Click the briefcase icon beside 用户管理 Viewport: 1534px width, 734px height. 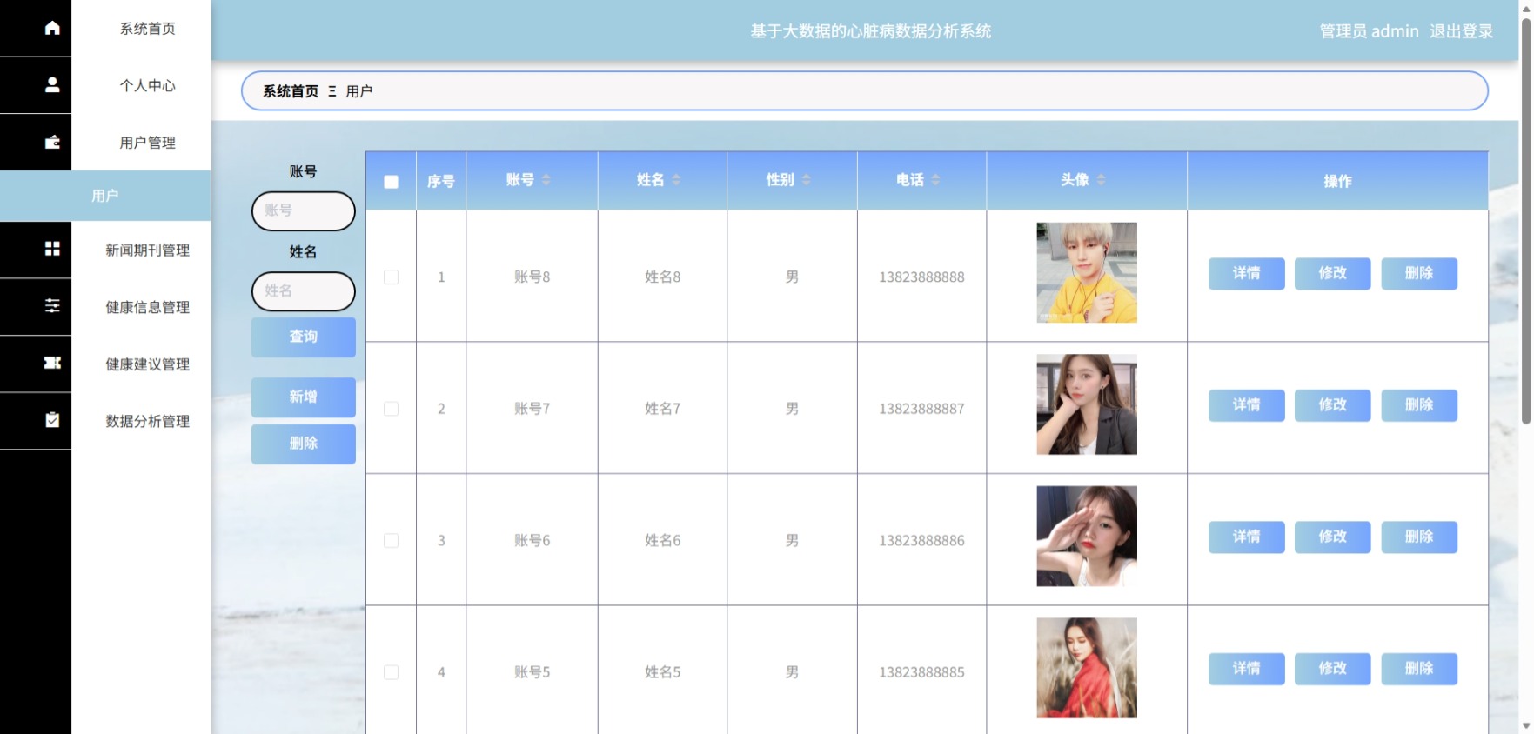pos(52,142)
